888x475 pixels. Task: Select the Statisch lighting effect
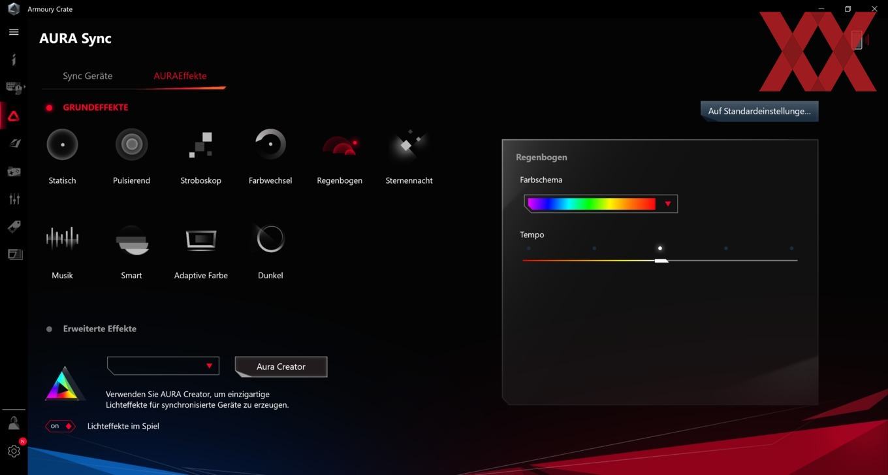(x=62, y=144)
